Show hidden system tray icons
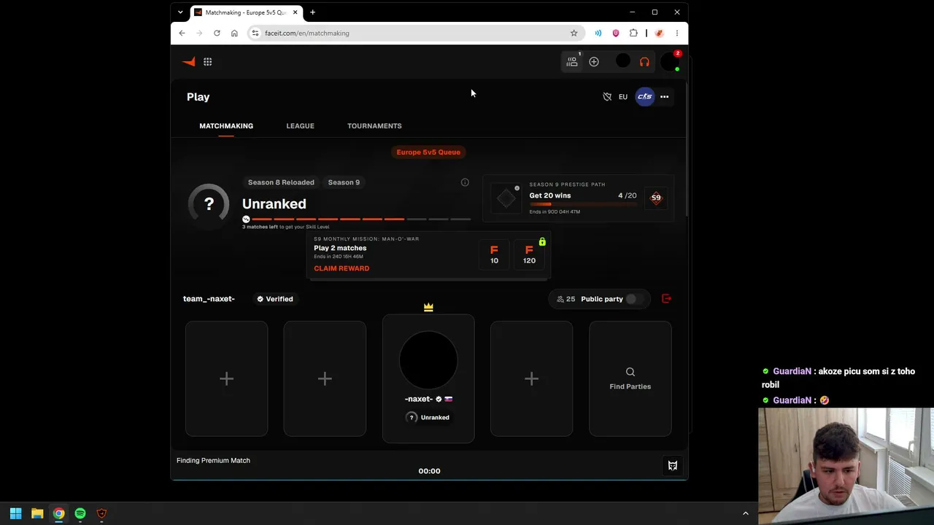Screen dimensions: 934x525 coord(745,513)
